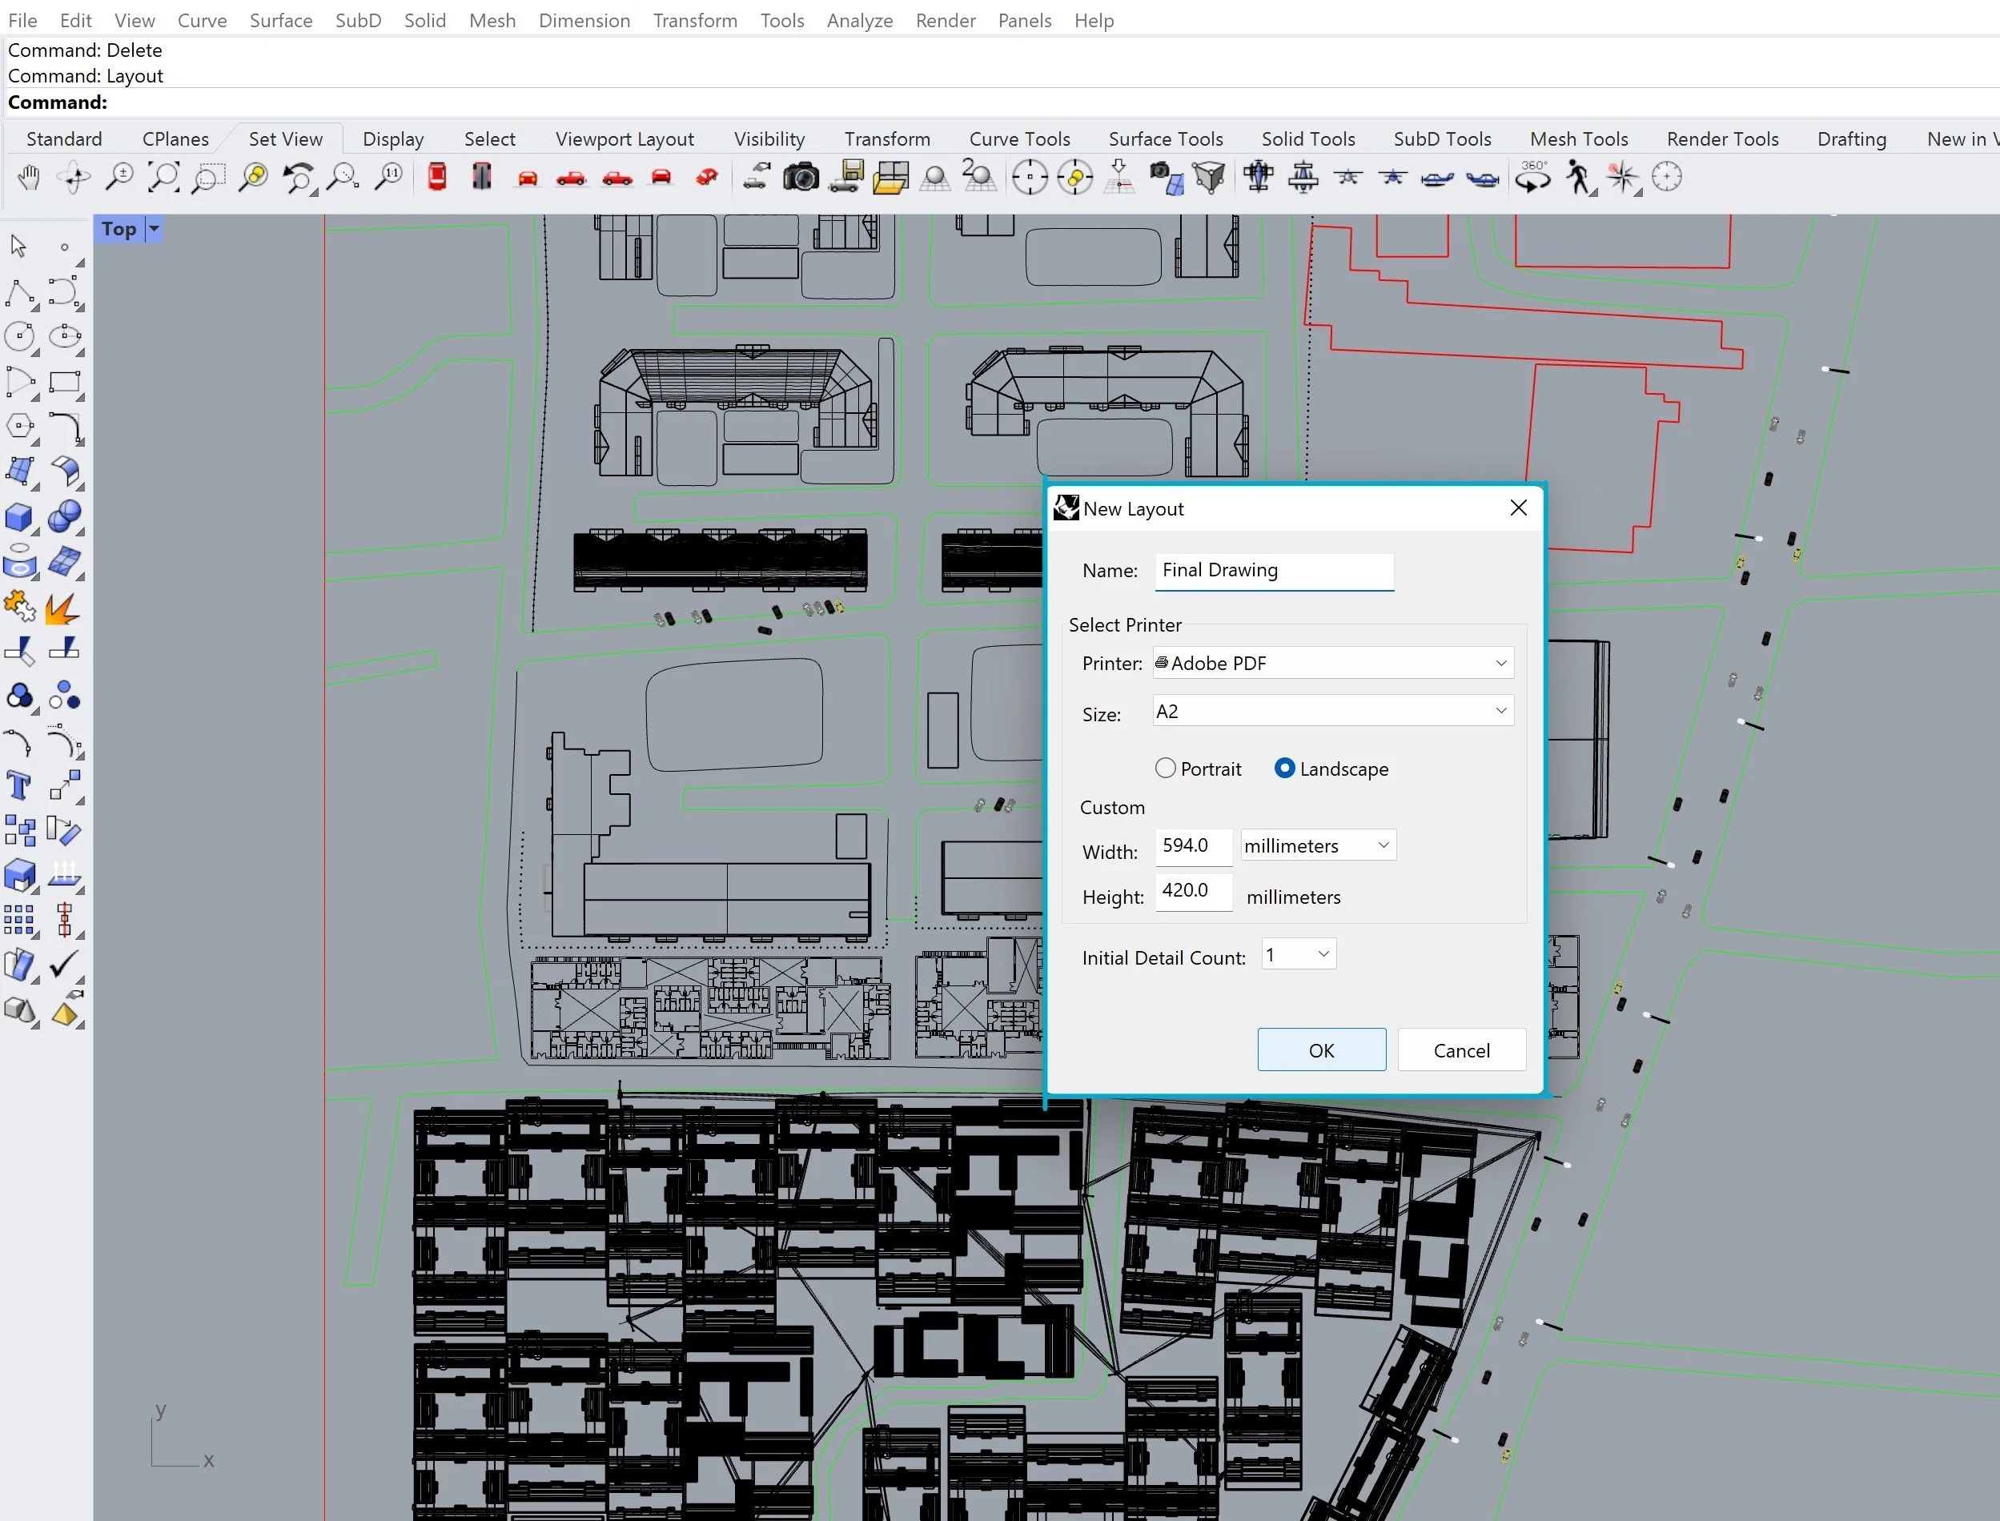Select the Text tool in sidebar
The height and width of the screenshot is (1521, 2000).
click(x=19, y=785)
